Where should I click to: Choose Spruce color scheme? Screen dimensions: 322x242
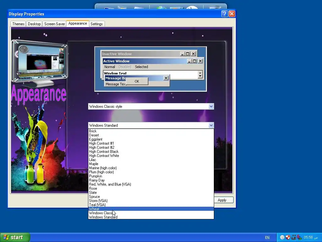click(151, 197)
